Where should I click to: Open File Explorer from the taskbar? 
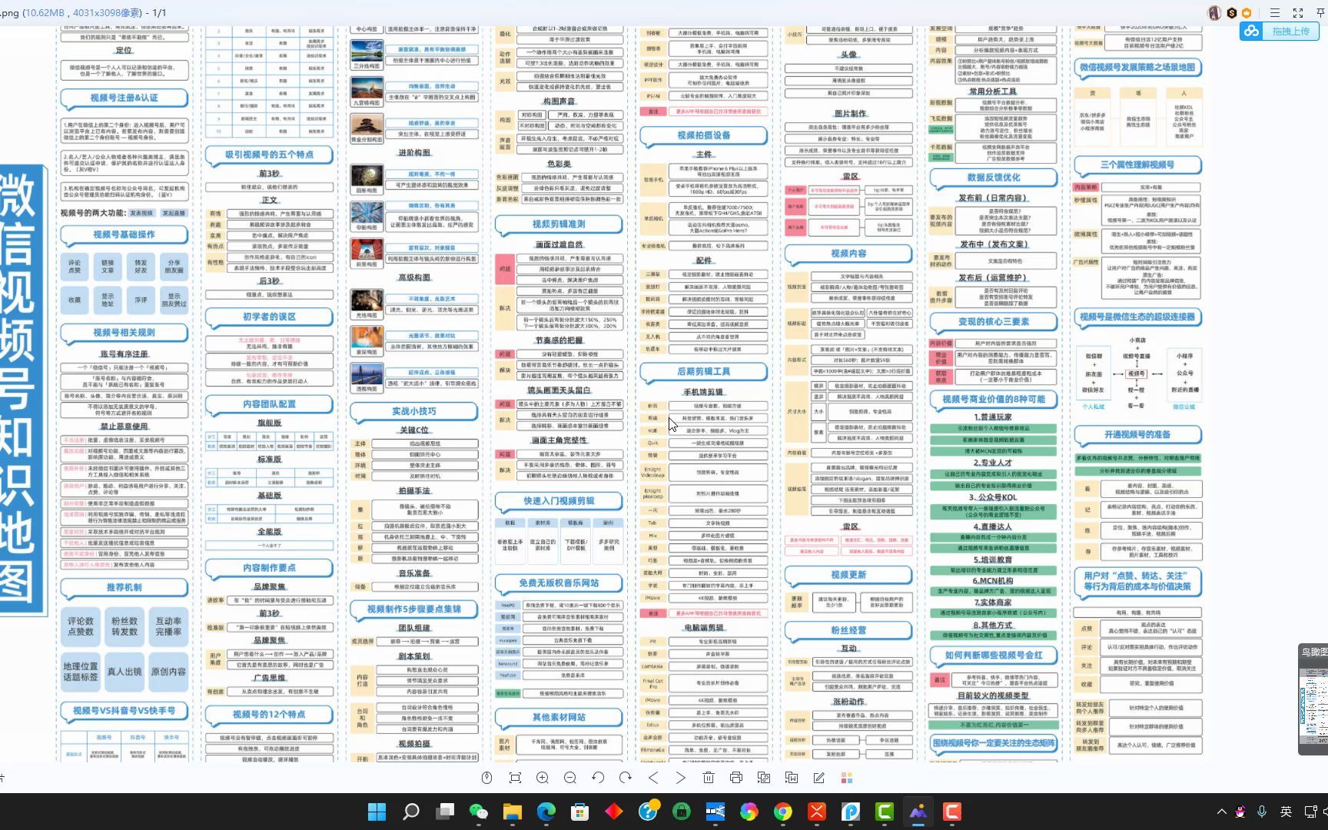tap(513, 812)
